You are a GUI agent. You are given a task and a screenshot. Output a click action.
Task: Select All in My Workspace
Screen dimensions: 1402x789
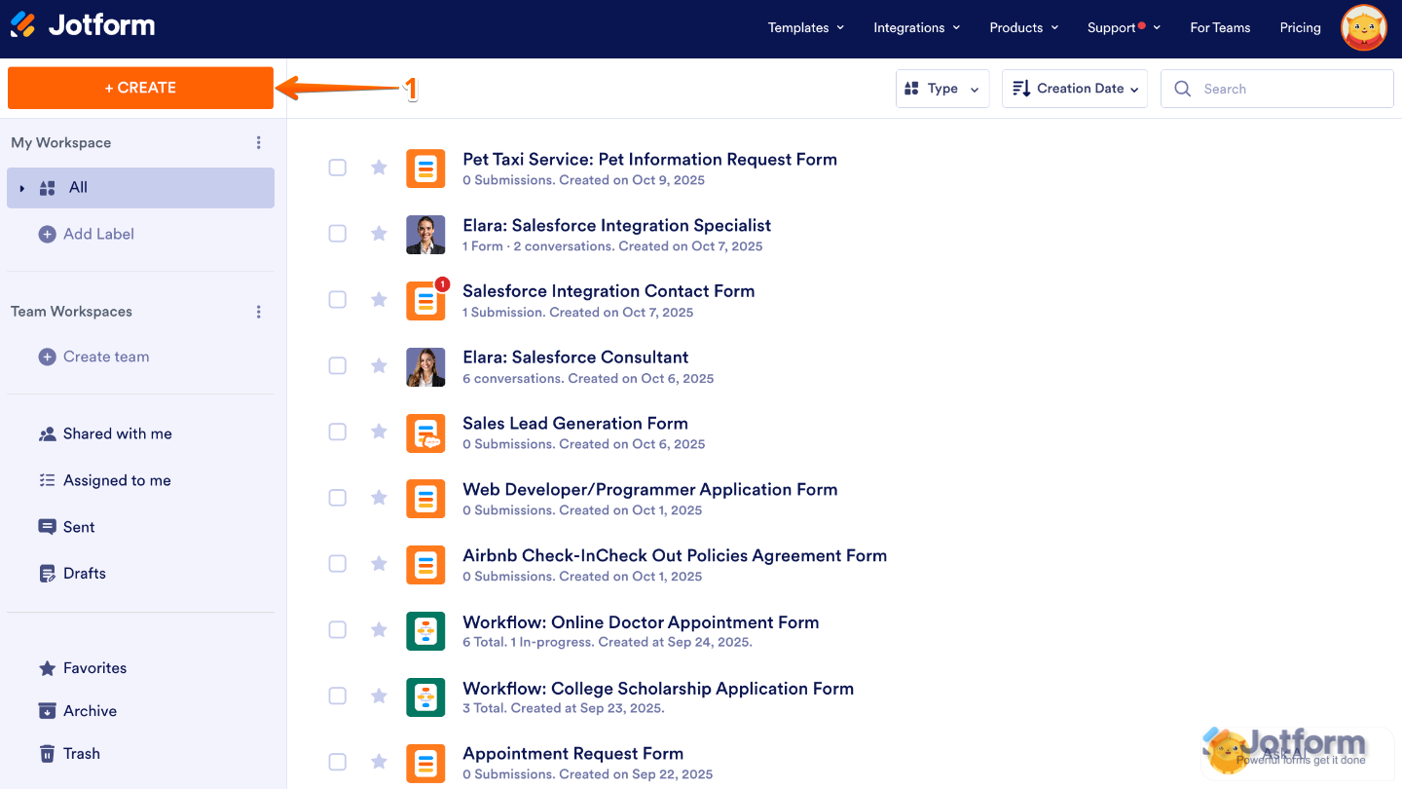(141, 188)
